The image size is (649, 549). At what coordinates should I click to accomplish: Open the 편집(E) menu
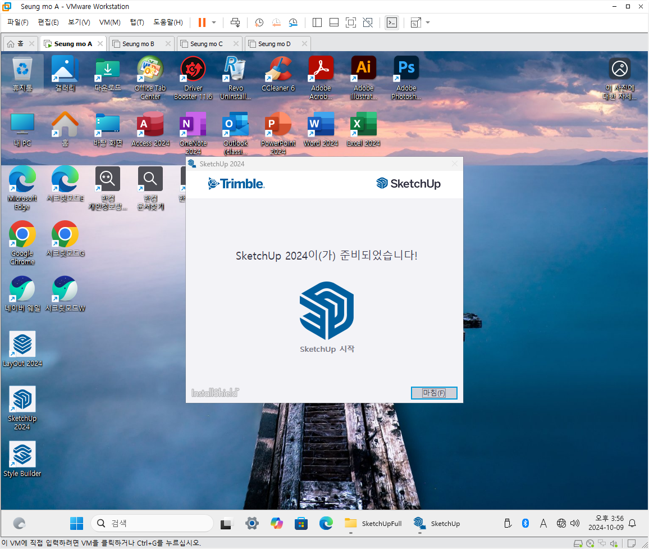click(48, 22)
